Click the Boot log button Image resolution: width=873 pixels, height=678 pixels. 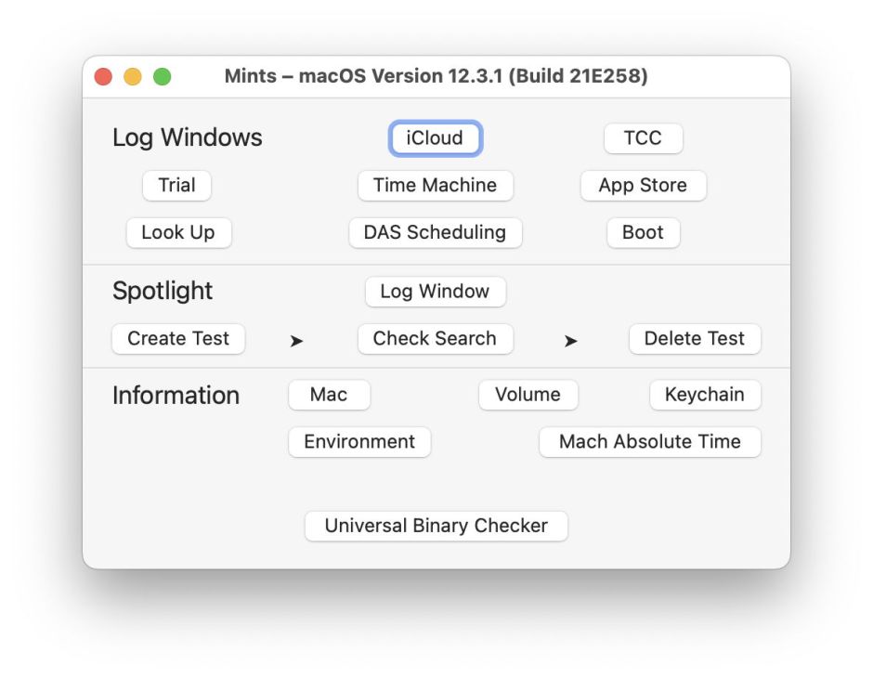pos(643,232)
